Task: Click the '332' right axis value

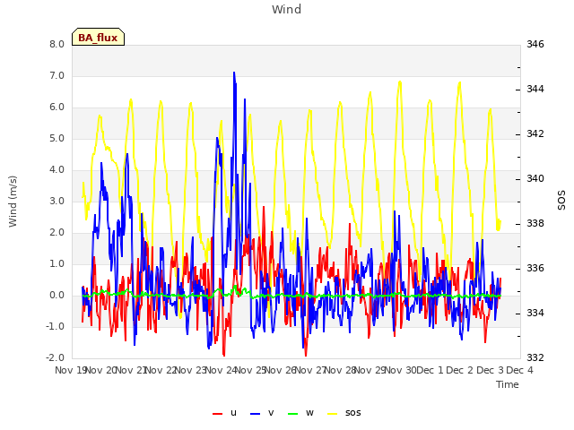Action: (x=535, y=357)
